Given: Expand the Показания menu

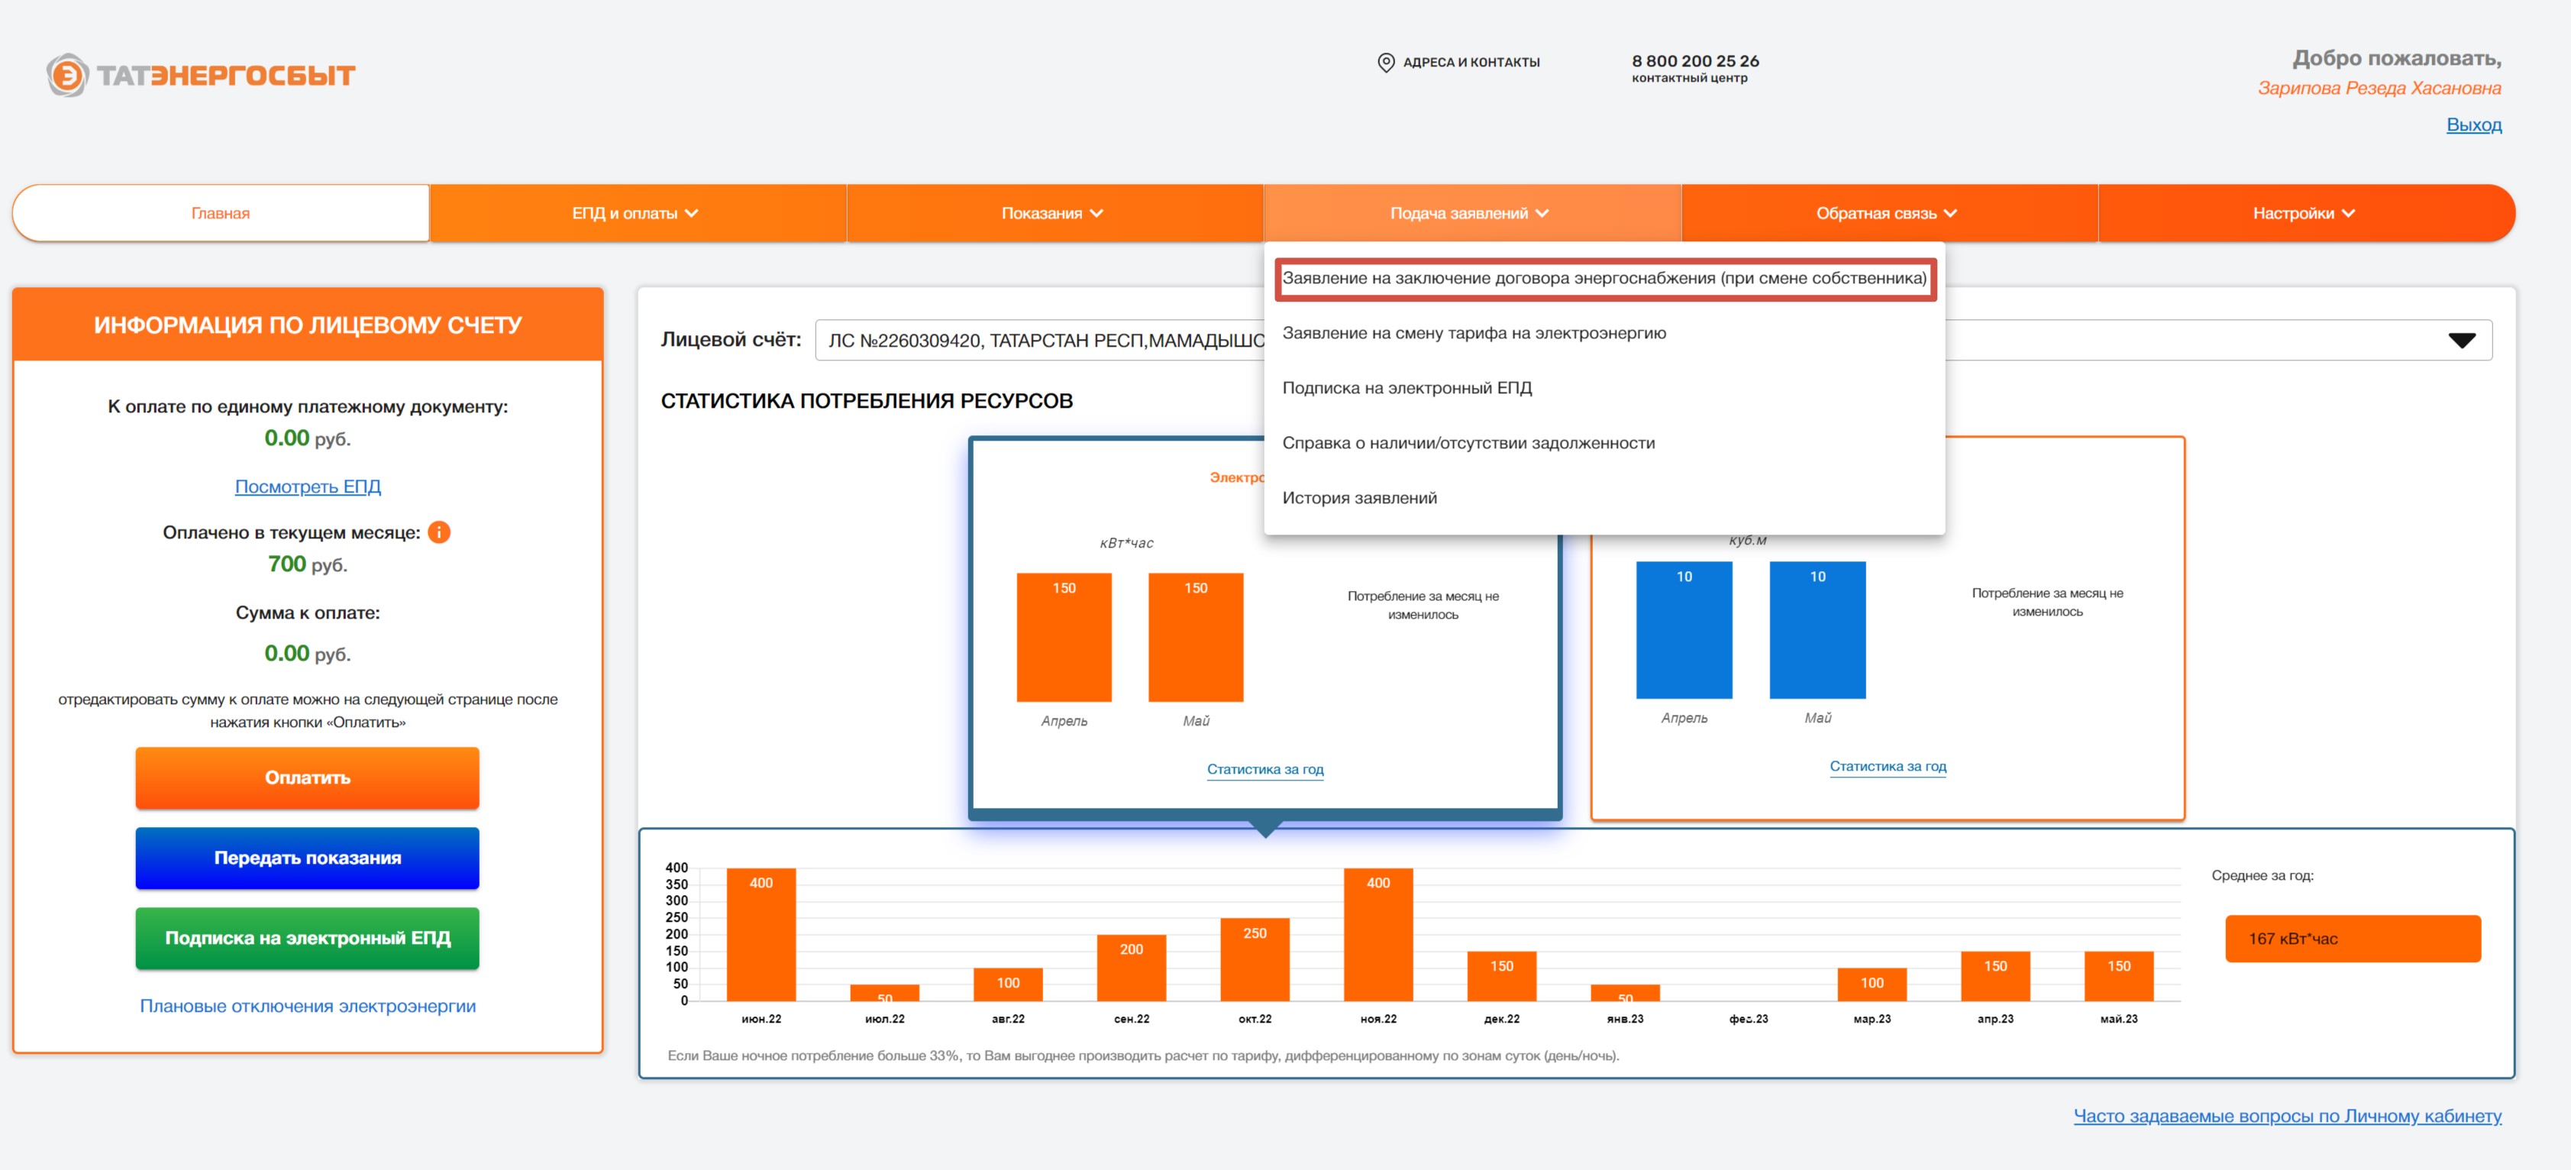Looking at the screenshot, I should coord(1054,214).
